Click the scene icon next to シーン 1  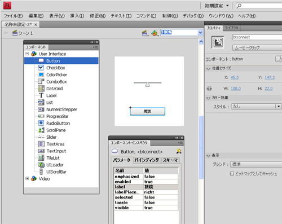coord(15,33)
